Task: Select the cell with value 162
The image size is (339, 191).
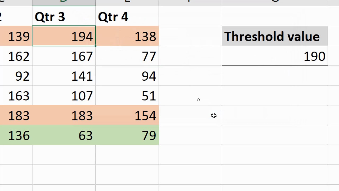Action: (x=16, y=56)
